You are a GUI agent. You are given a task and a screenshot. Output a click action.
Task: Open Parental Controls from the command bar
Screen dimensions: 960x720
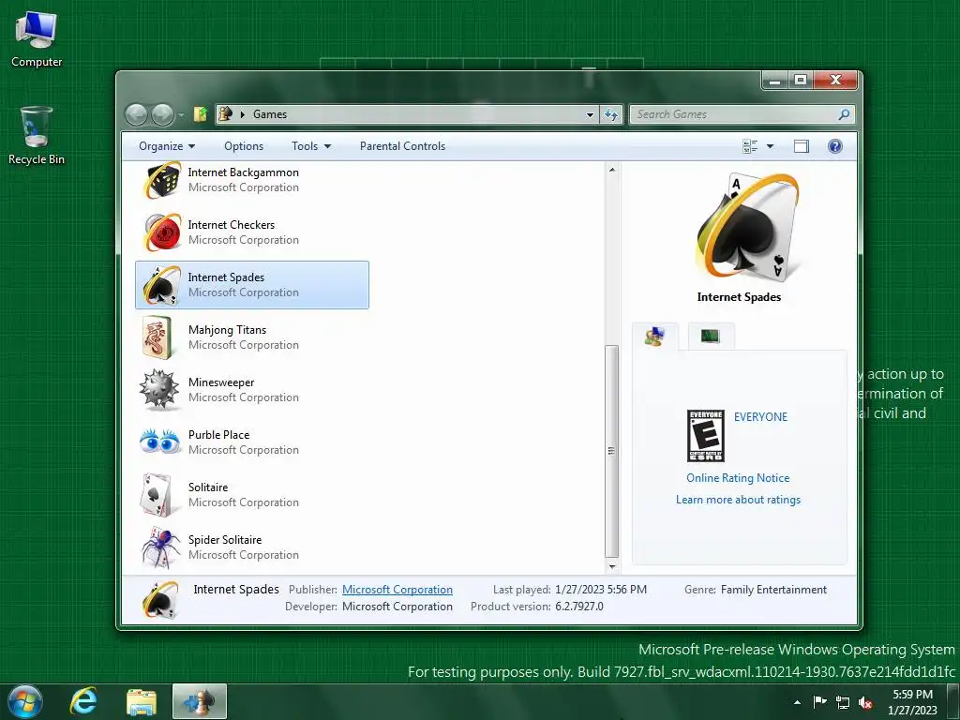coord(402,146)
